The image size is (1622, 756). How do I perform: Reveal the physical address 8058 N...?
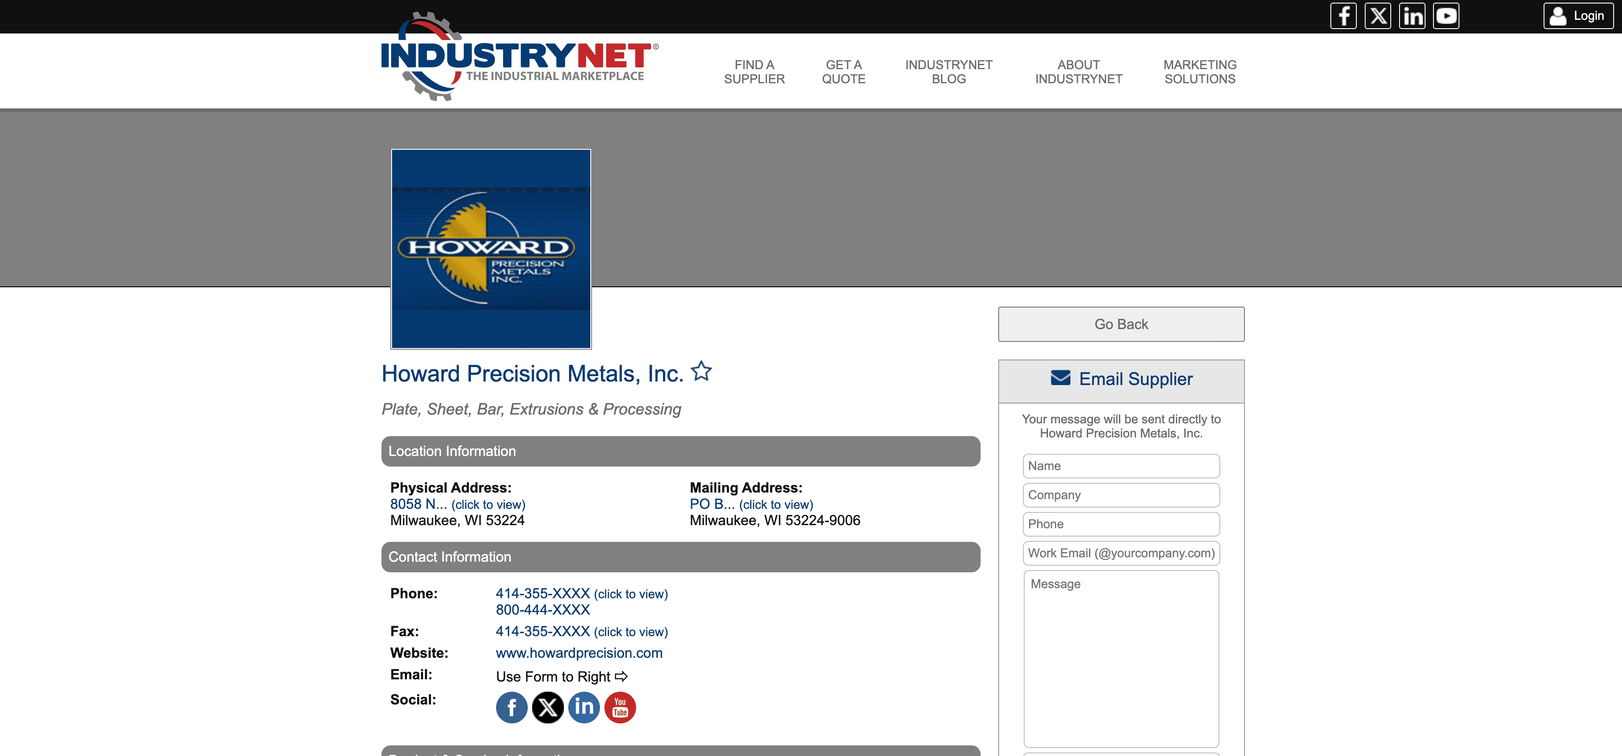(x=458, y=504)
